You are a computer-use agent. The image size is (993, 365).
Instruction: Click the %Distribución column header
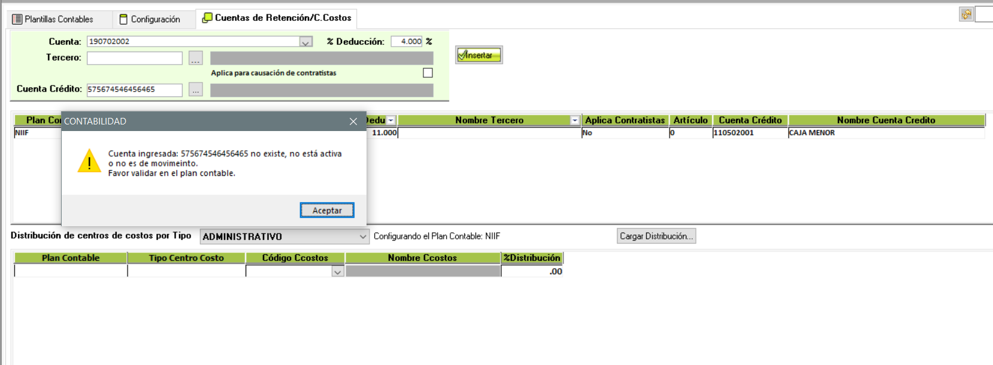pyautogui.click(x=532, y=258)
